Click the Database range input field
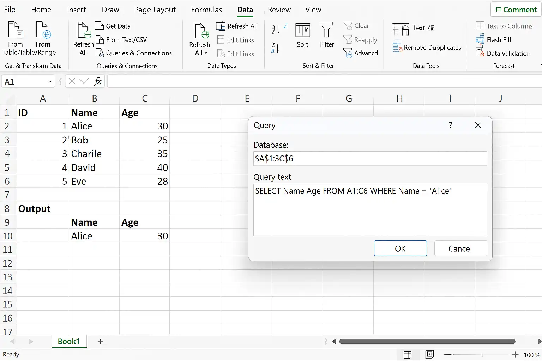 (x=370, y=159)
